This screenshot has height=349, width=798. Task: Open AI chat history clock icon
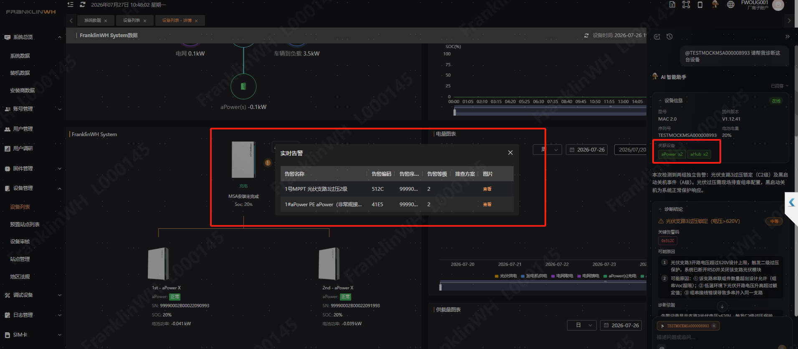669,37
